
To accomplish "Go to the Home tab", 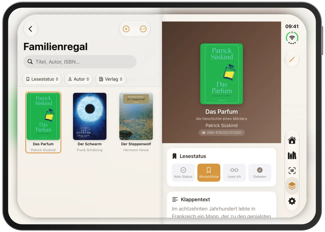I will coord(292,140).
